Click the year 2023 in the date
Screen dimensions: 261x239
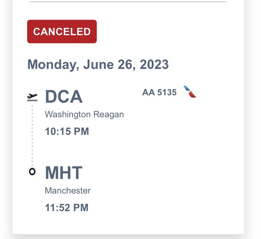point(154,65)
